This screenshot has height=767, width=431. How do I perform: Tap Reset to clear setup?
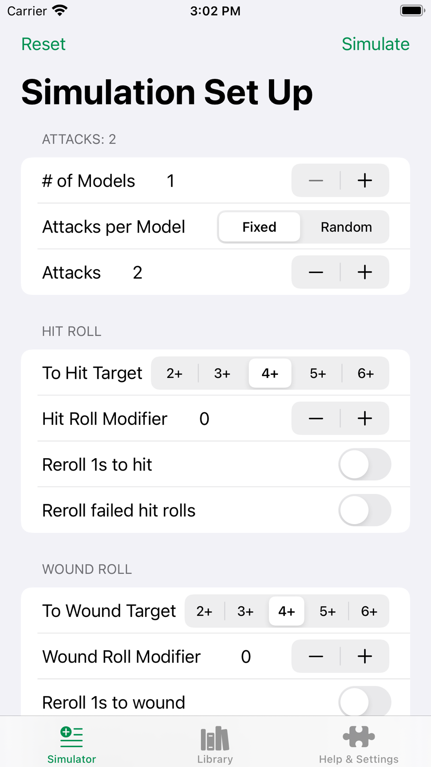(44, 44)
